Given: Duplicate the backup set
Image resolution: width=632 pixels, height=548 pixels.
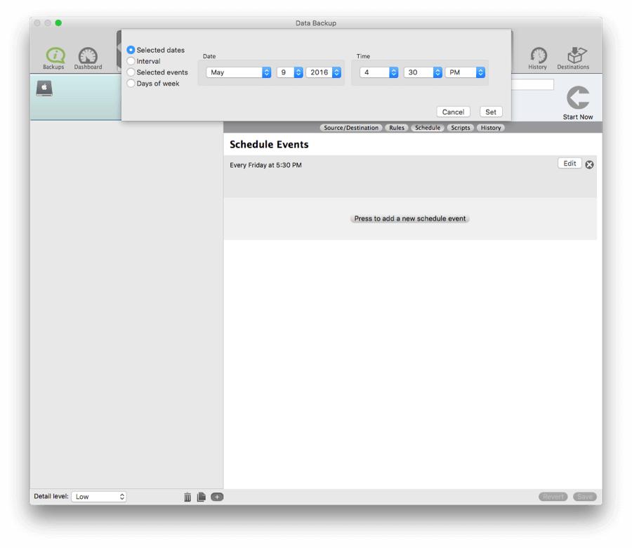Looking at the screenshot, I should 202,497.
